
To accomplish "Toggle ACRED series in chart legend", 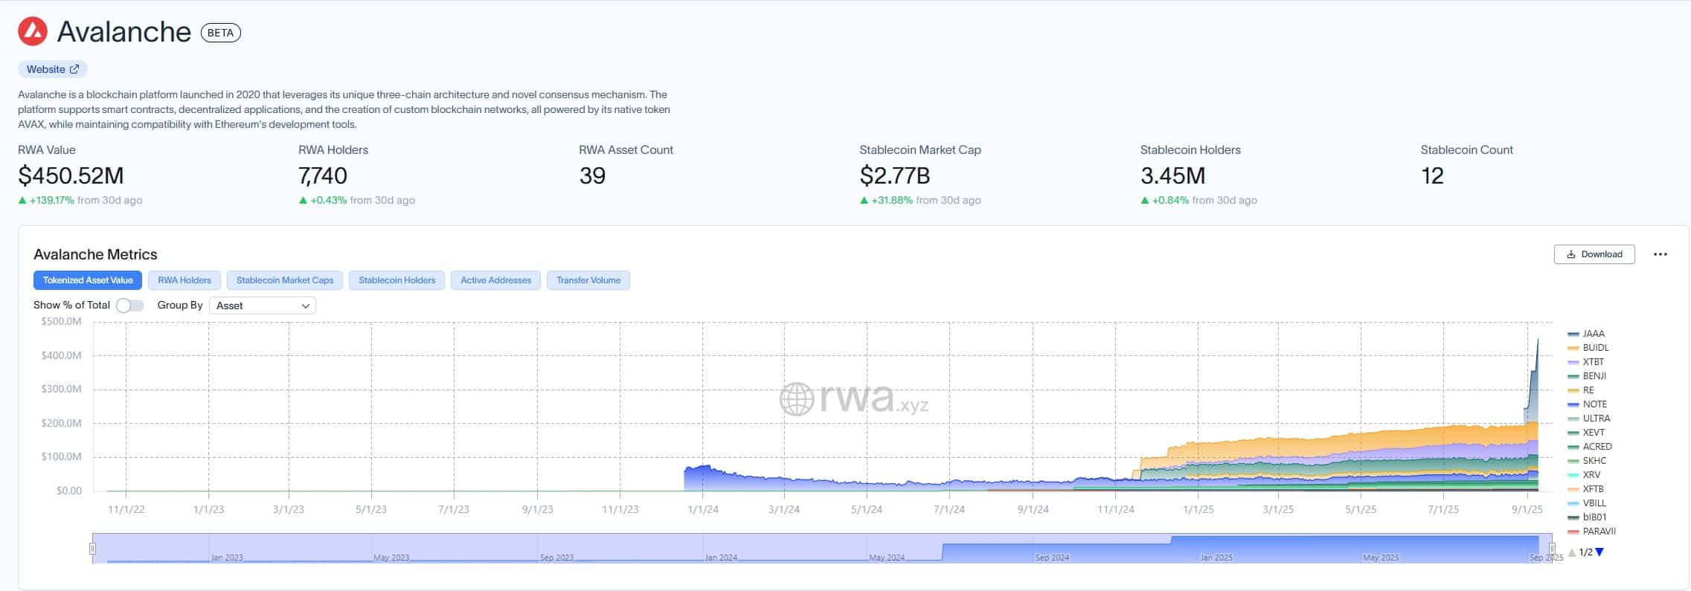I will tap(1590, 447).
